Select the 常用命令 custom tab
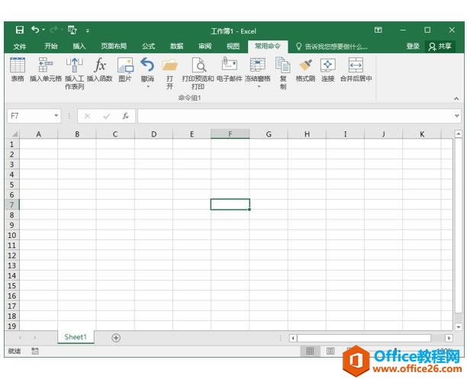 coord(267,46)
